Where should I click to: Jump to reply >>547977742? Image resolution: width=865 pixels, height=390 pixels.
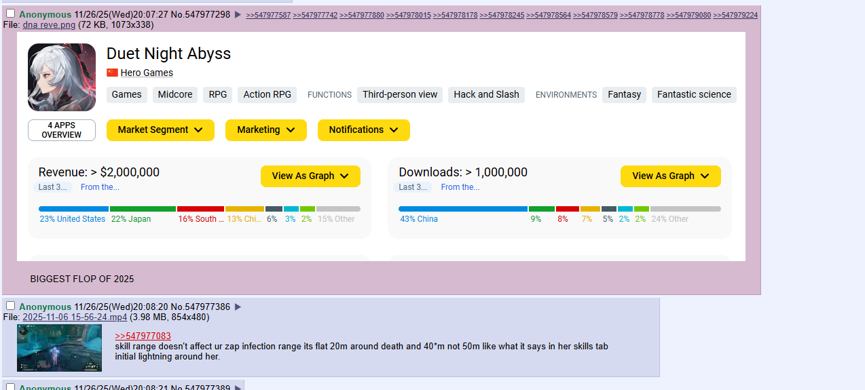[315, 15]
